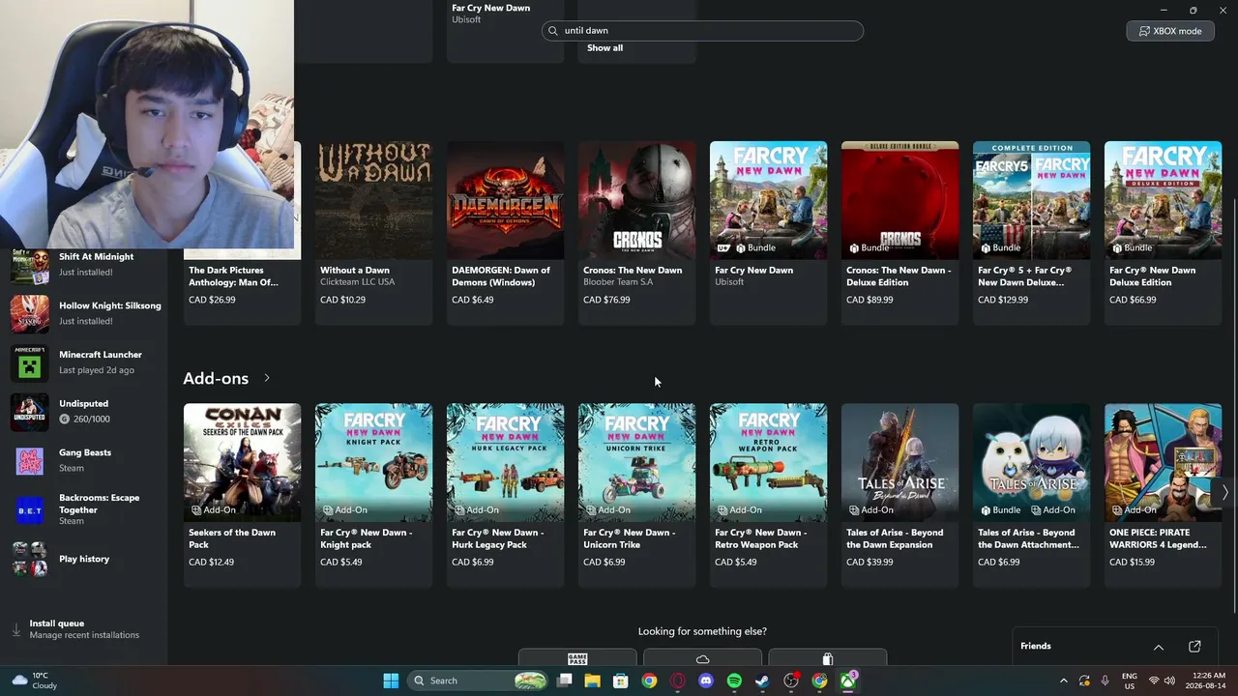Open Backrooms: Escape Together B.E.T icon

point(29,509)
